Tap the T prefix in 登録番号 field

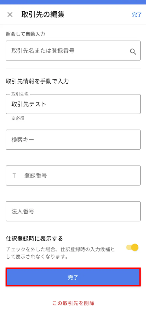pyautogui.click(x=14, y=176)
